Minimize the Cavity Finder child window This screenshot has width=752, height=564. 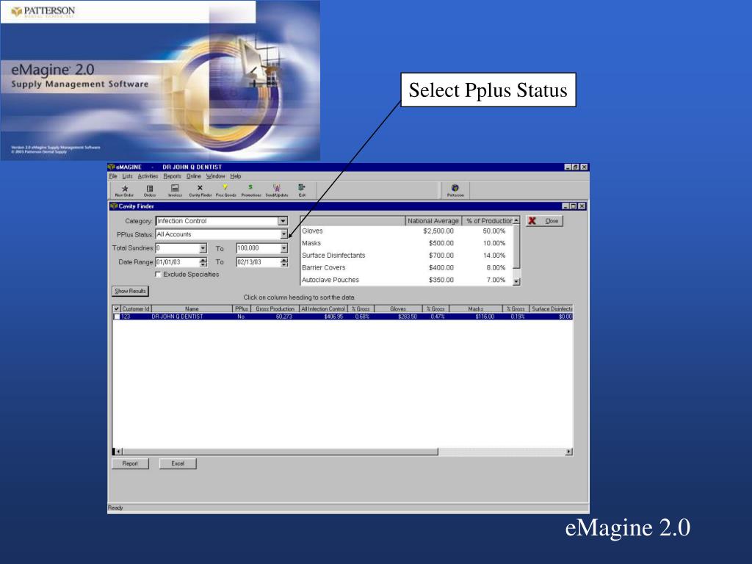[x=565, y=206]
